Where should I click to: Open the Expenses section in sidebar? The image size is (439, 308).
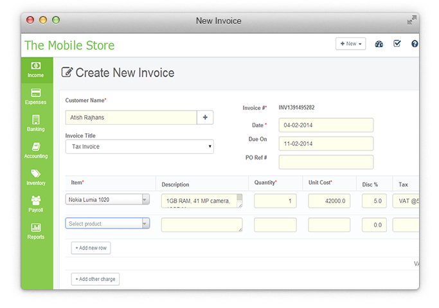point(35,96)
